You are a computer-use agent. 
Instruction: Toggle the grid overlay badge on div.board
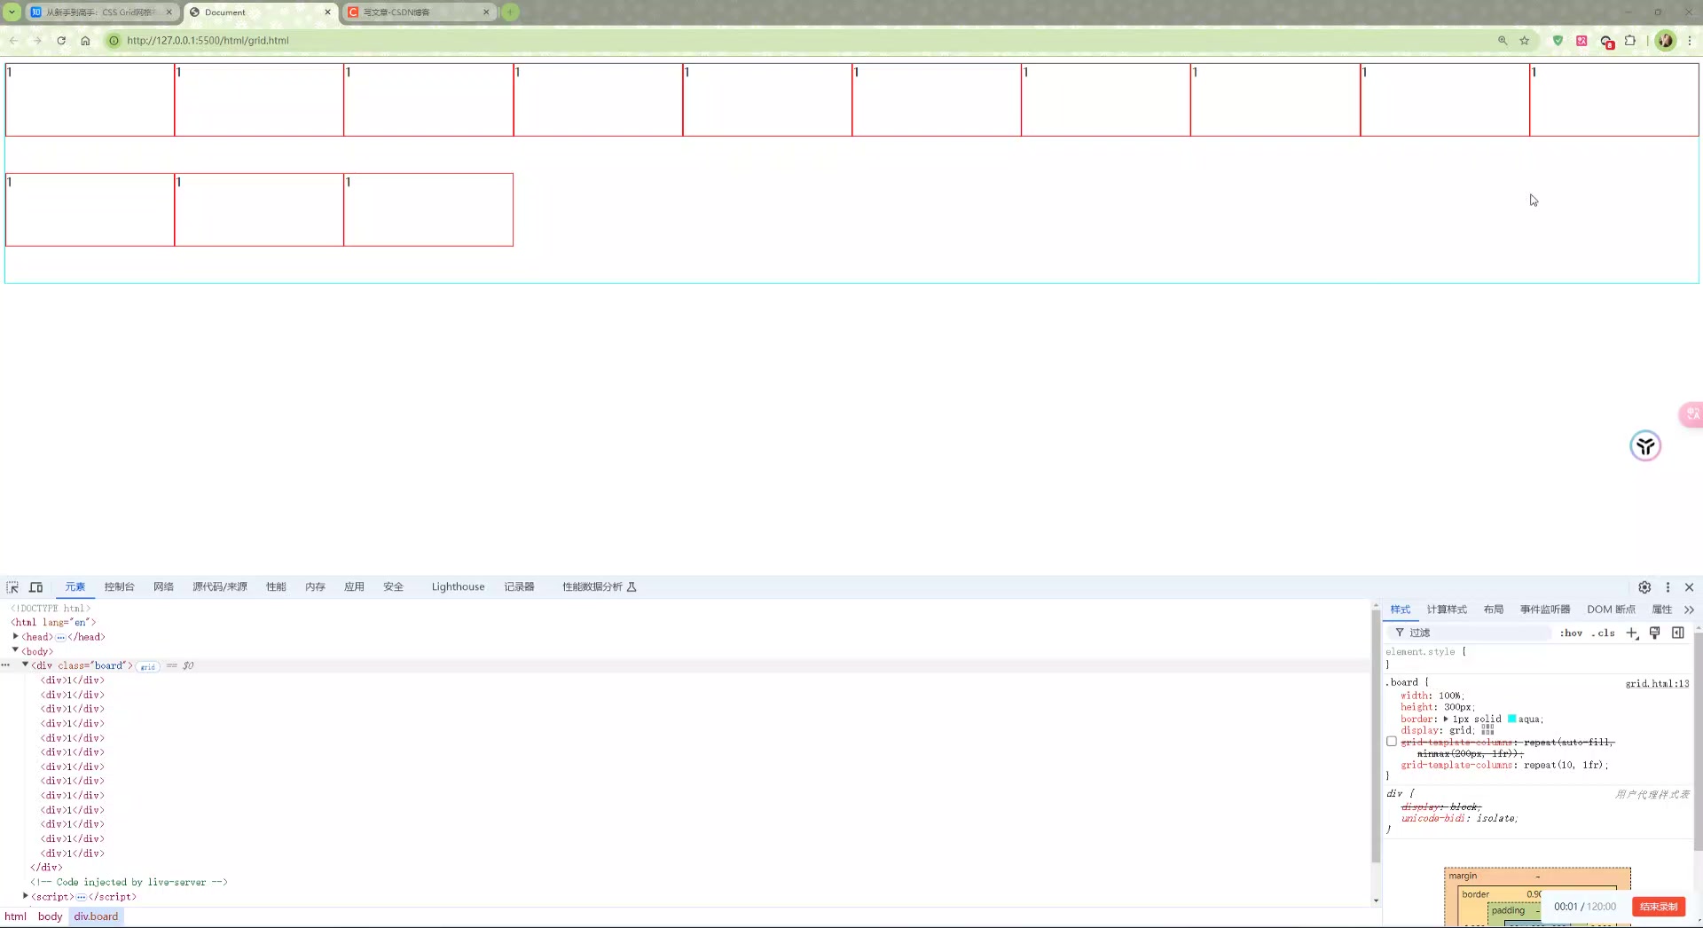pyautogui.click(x=148, y=666)
